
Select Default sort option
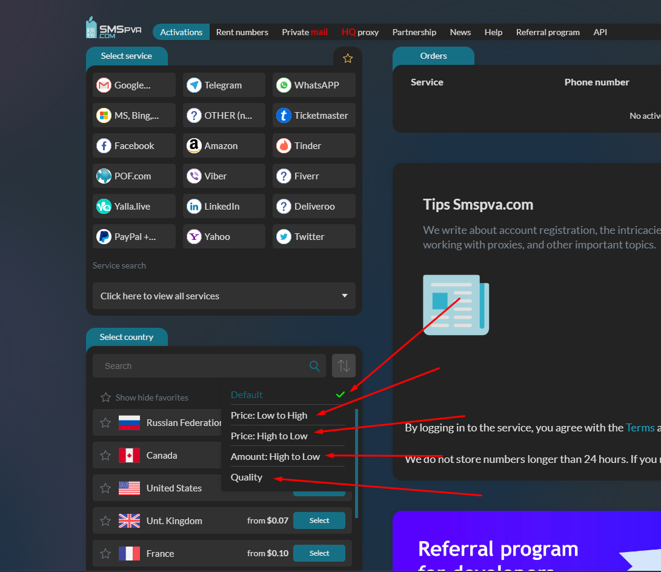[288, 395]
